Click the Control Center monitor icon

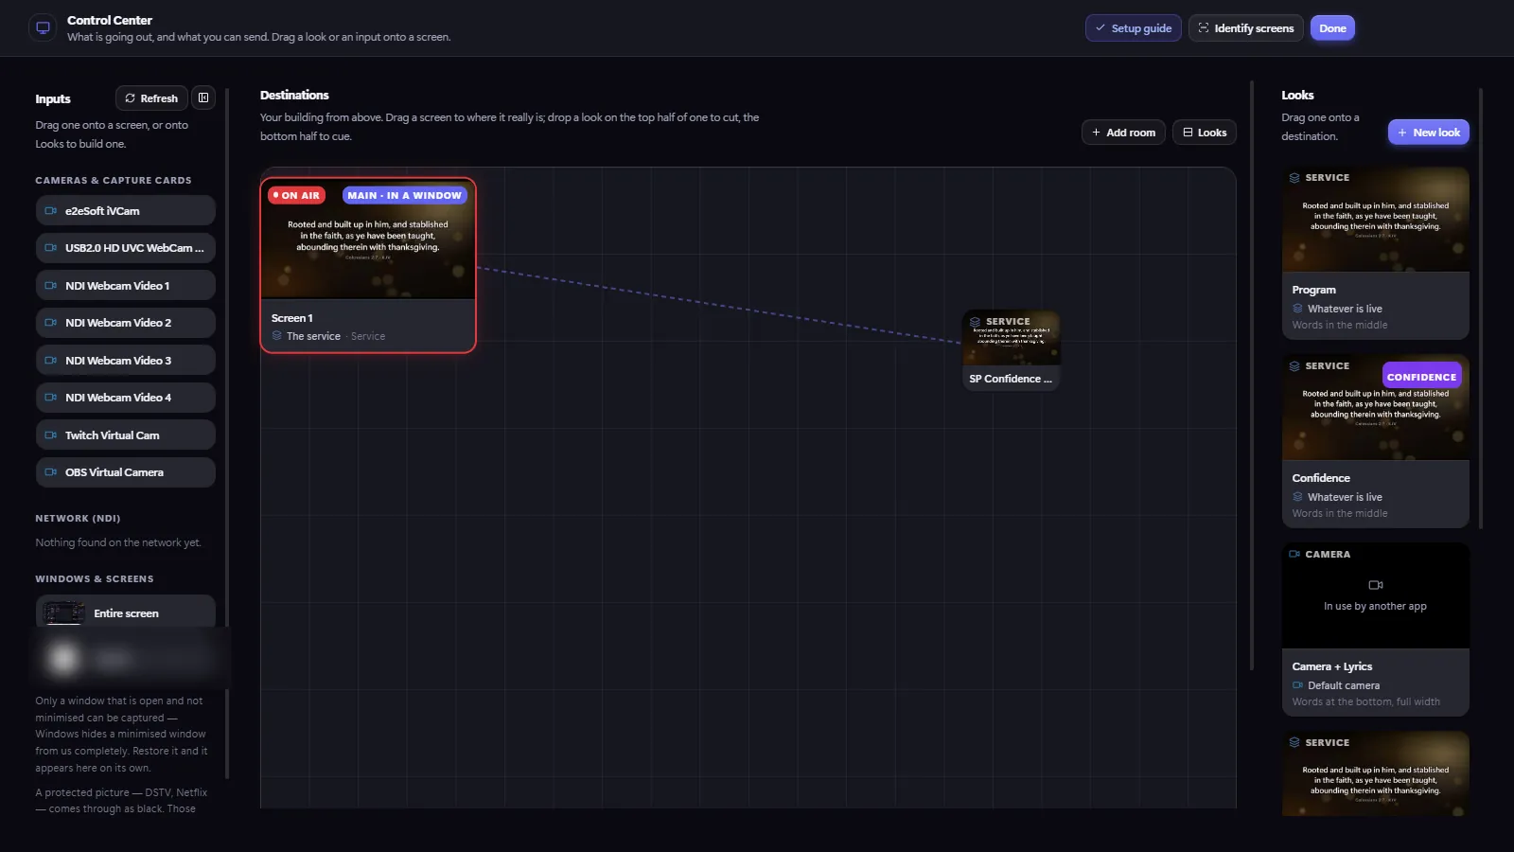(x=43, y=27)
